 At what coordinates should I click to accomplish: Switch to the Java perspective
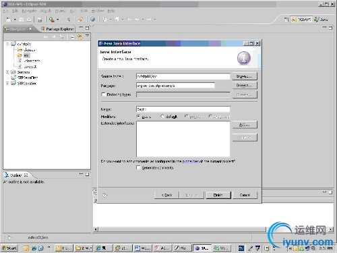321,20
